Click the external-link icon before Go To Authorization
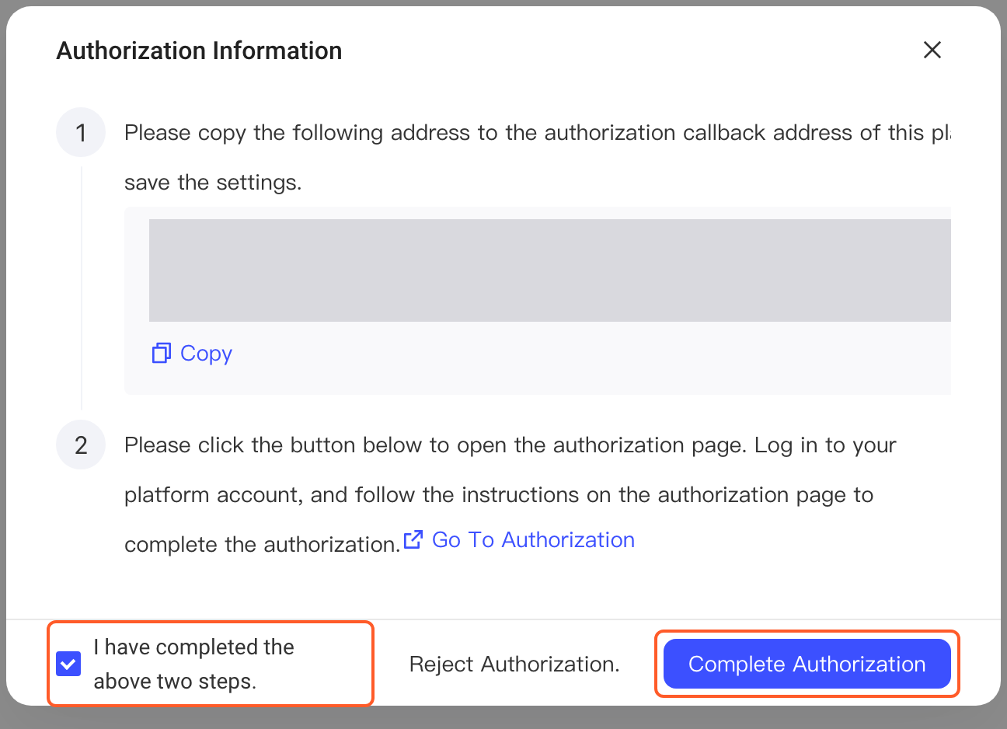Viewport: 1007px width, 729px height. point(413,539)
